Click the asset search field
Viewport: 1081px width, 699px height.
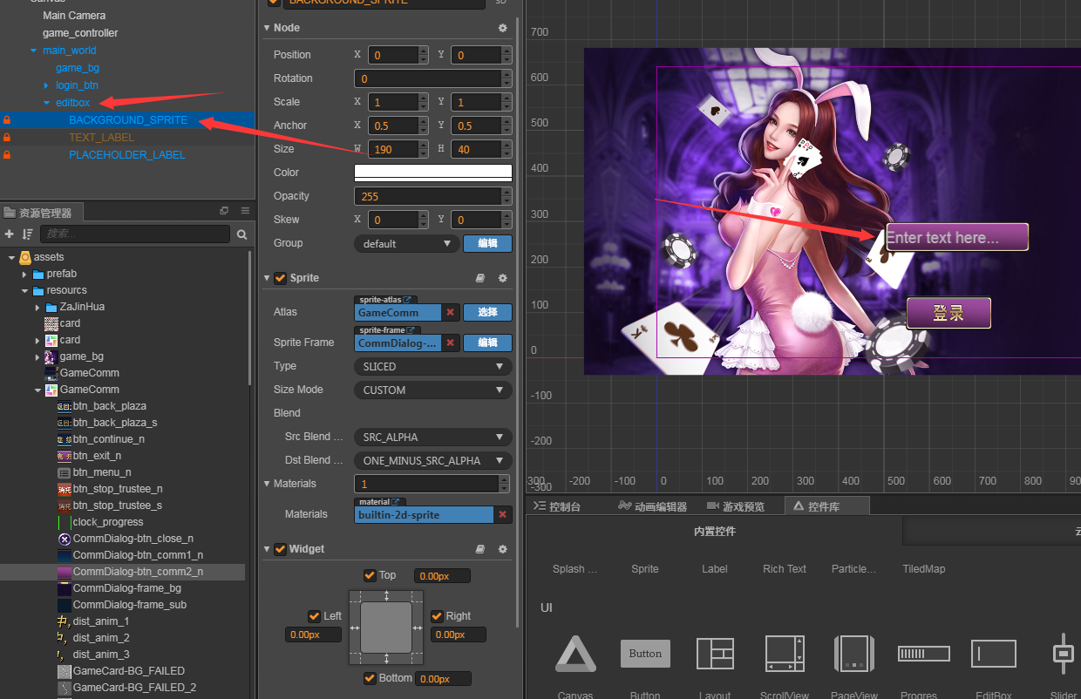pos(135,234)
